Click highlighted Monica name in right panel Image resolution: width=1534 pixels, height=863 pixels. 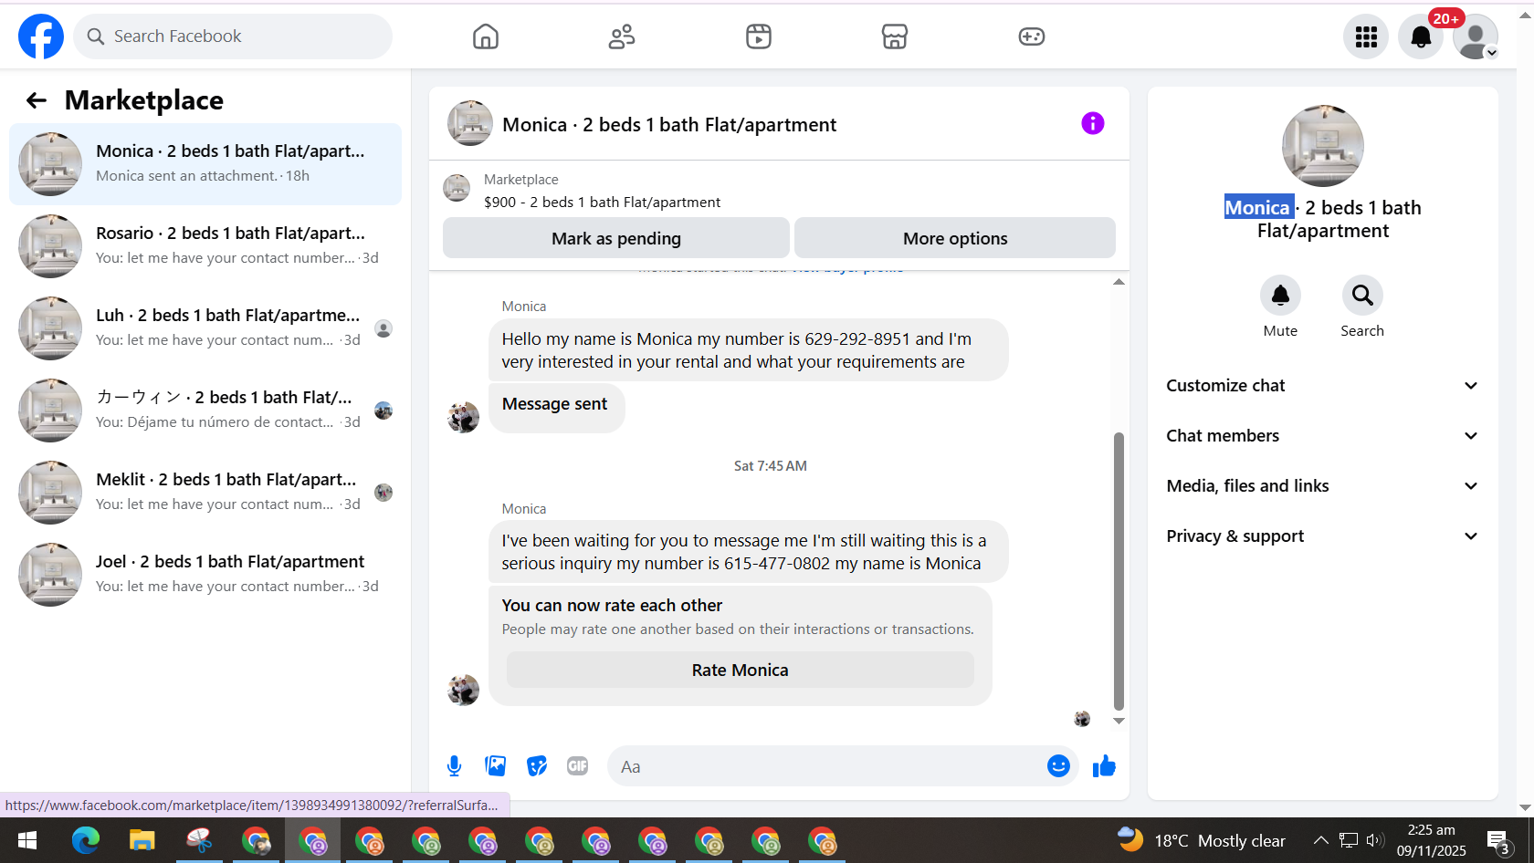coord(1257,207)
